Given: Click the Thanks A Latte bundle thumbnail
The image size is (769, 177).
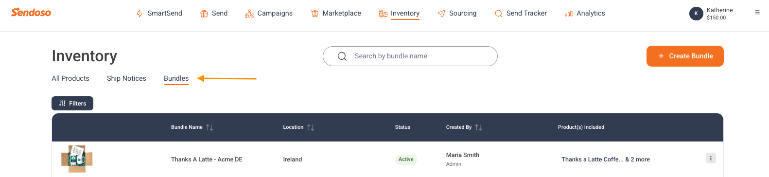Looking at the screenshot, I should click(77, 159).
